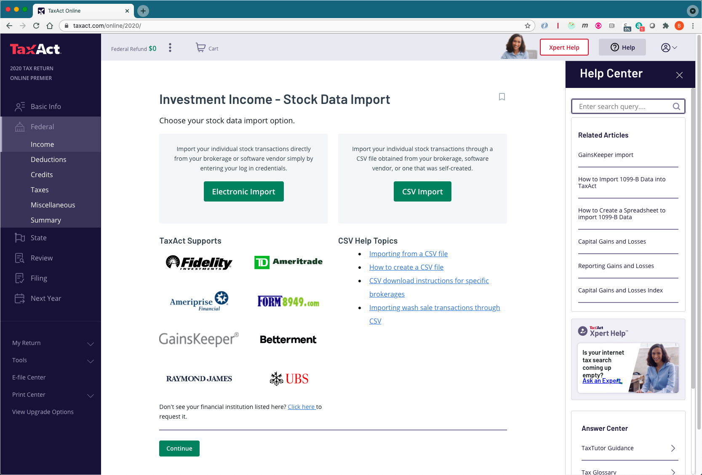The height and width of the screenshot is (475, 702).
Task: Click here to request an institution
Action: click(302, 407)
